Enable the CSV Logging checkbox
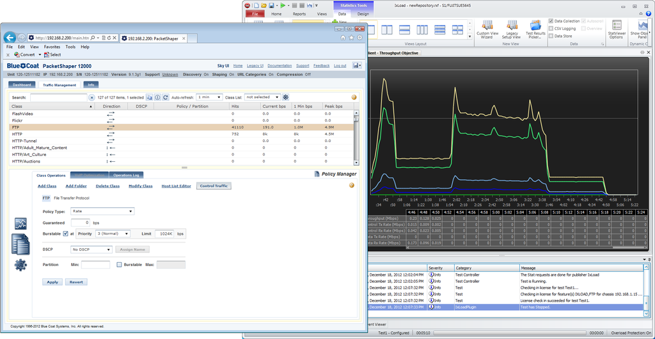The height and width of the screenshot is (339, 655). pos(551,29)
